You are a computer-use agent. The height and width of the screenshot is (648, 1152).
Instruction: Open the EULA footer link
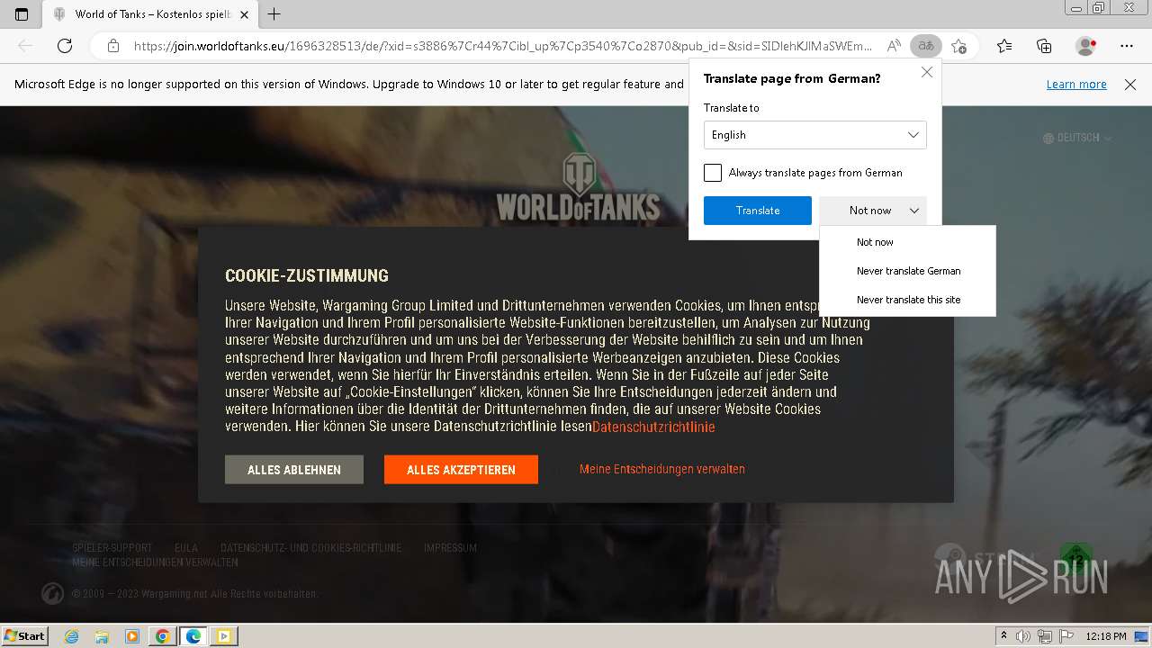[186, 548]
